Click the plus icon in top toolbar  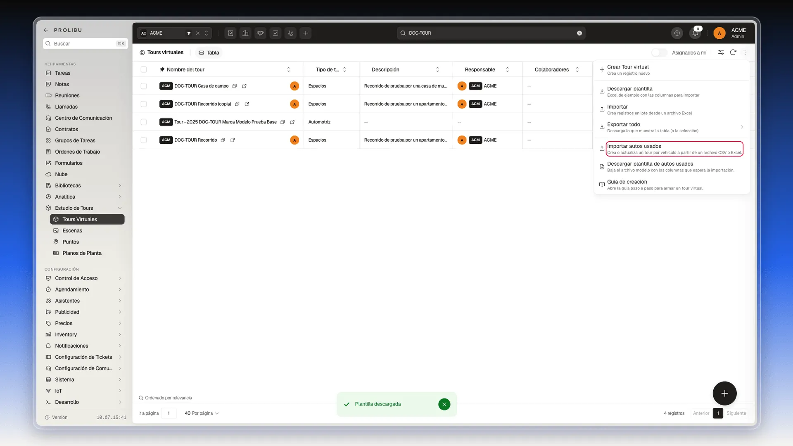[x=305, y=33]
